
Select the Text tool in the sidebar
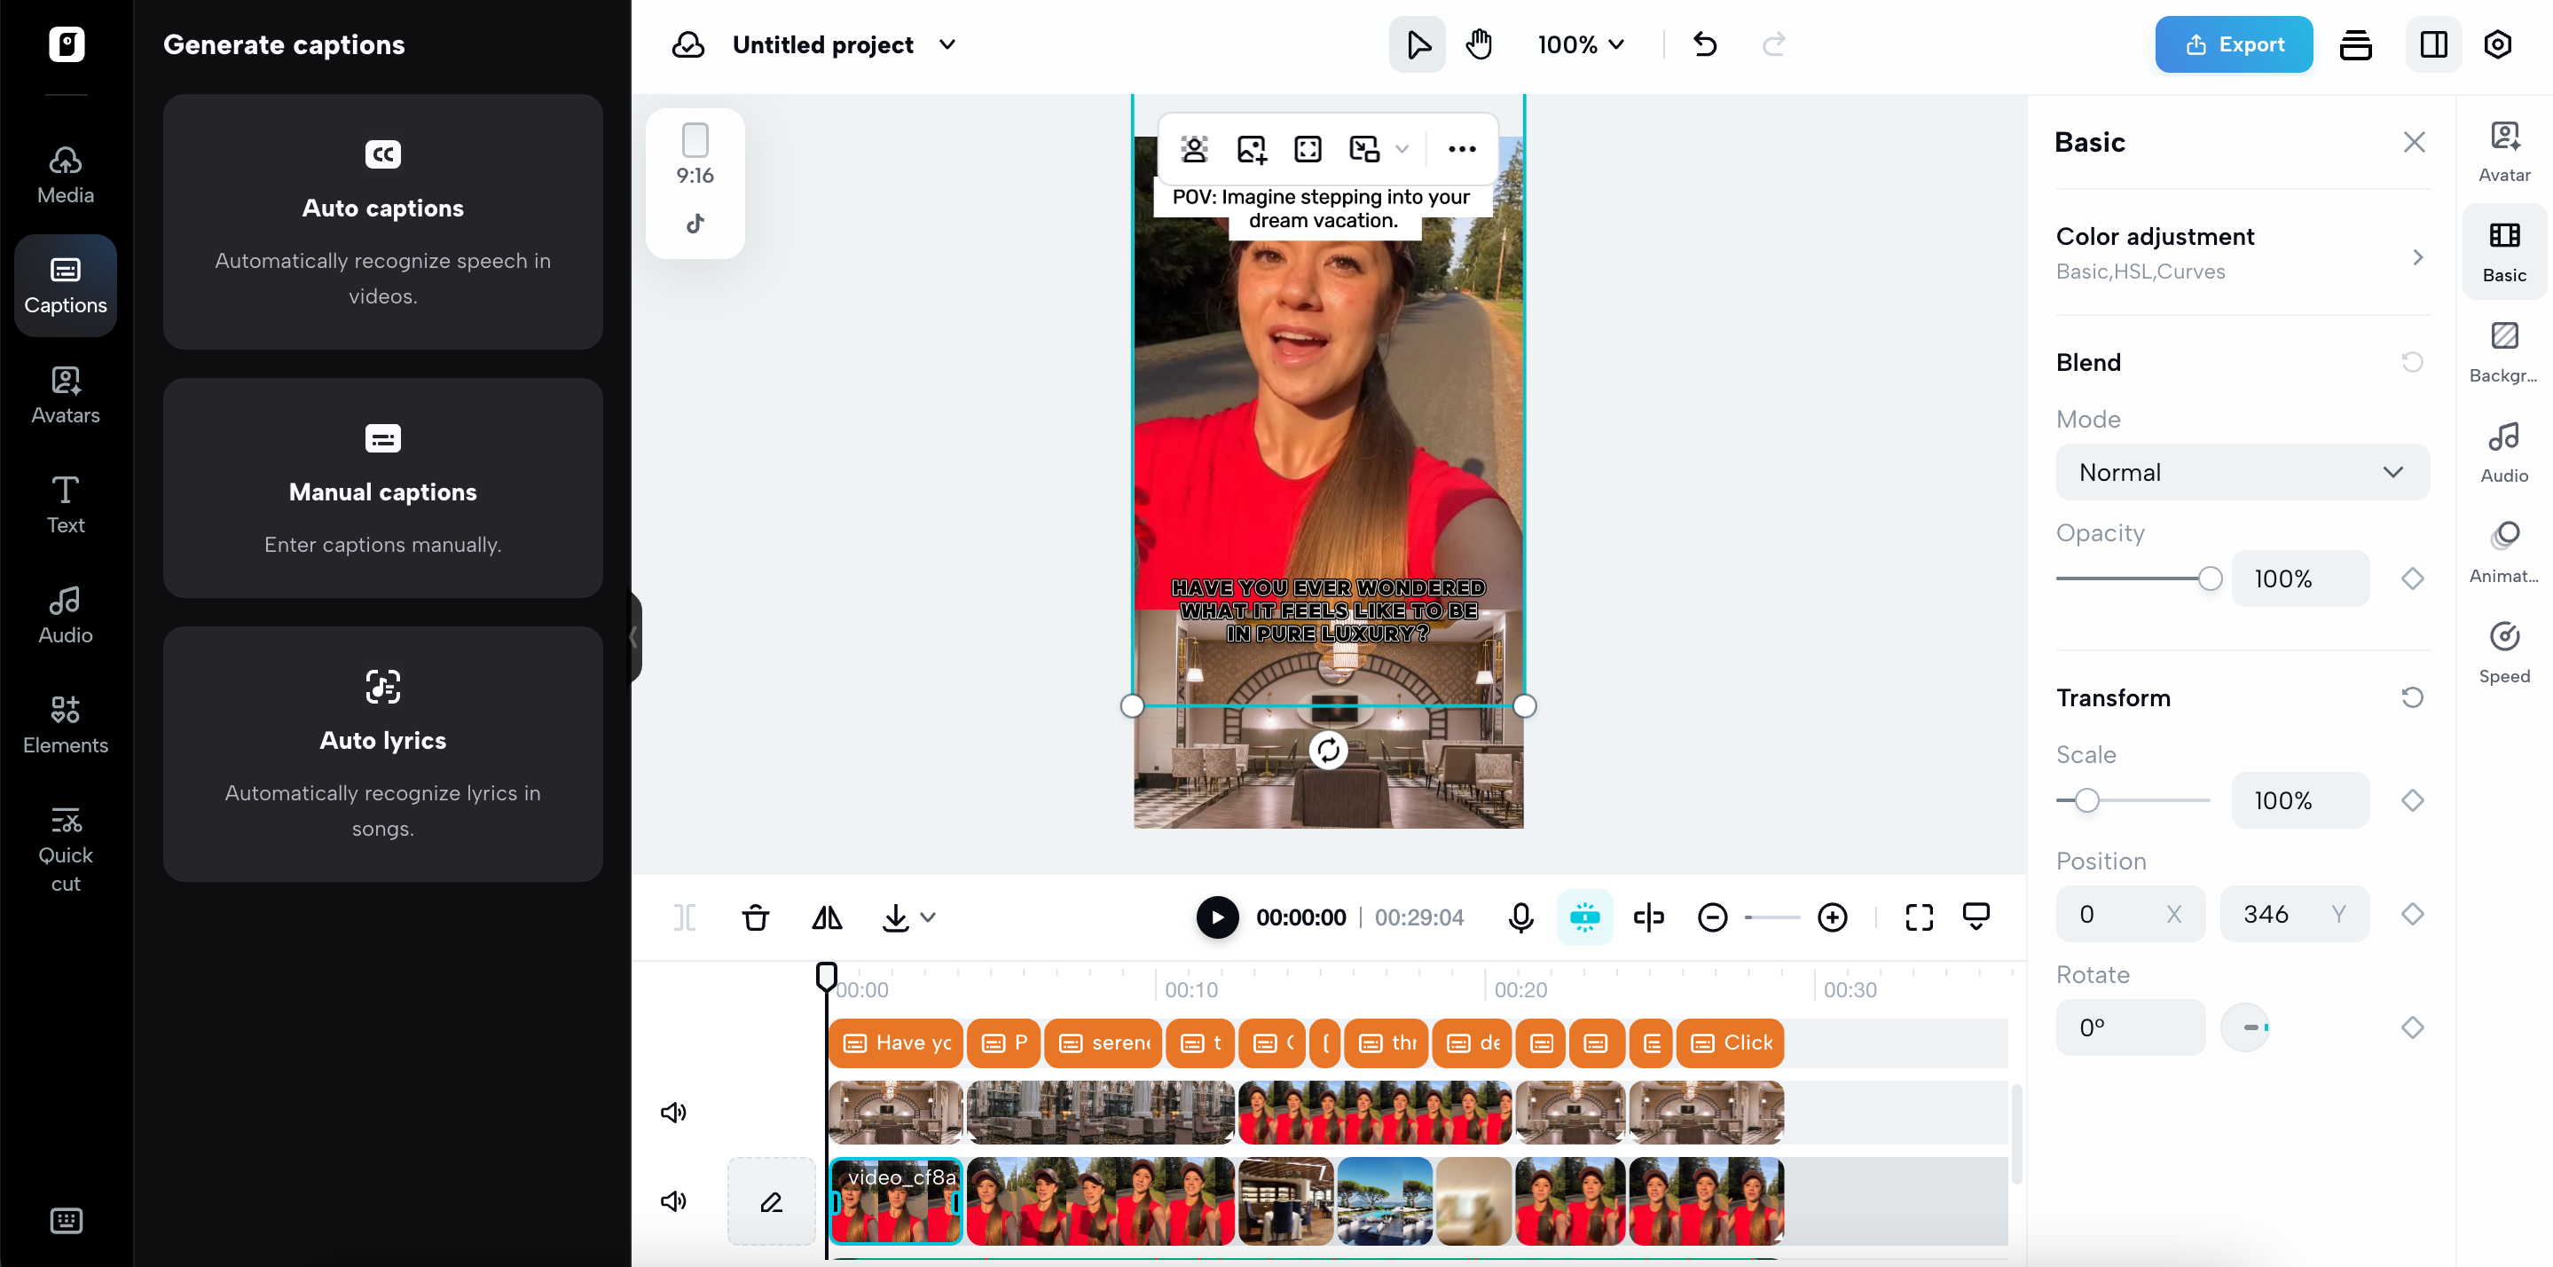[x=65, y=506]
